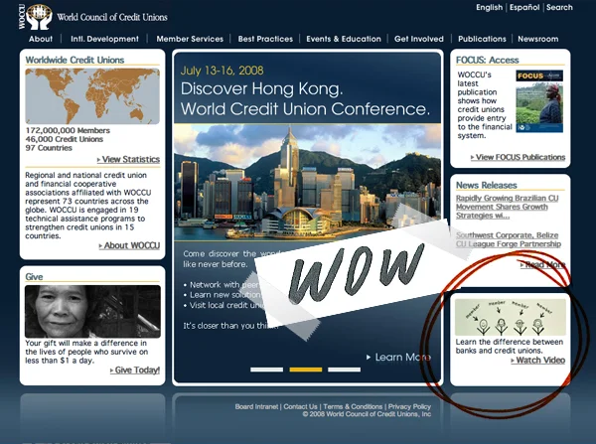Screen dimensions: 596x444
Task: Open the Search link
Action: 559,7
